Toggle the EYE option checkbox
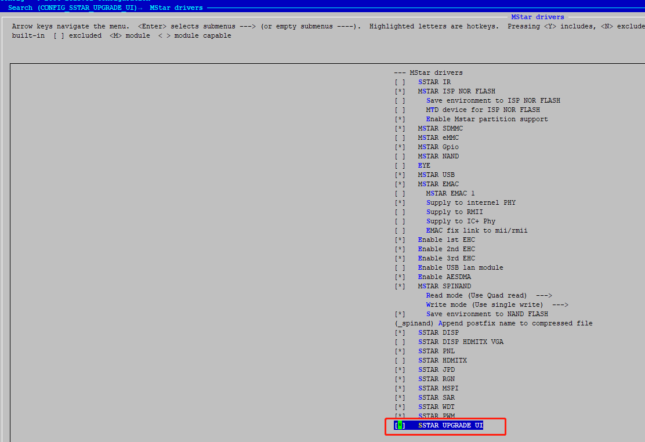The width and height of the screenshot is (645, 442). click(x=400, y=165)
